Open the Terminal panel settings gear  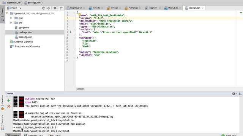pyautogui.click(x=234, y=94)
